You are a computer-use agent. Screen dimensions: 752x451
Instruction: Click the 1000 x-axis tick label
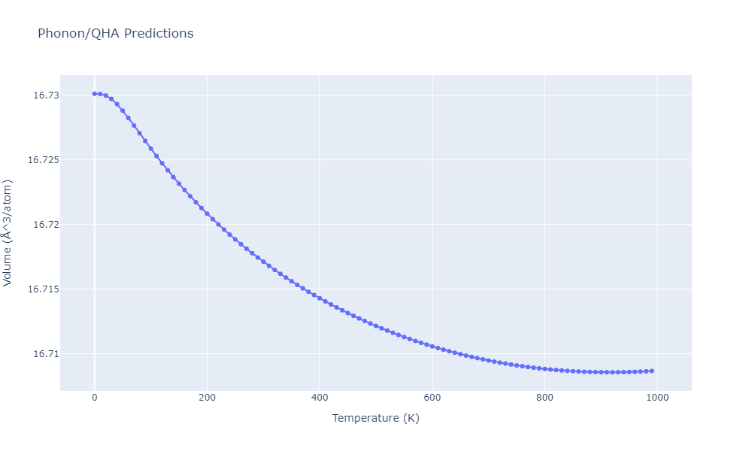coord(656,398)
